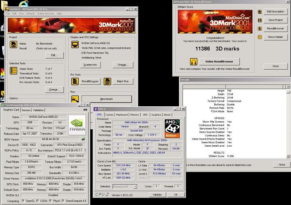The height and width of the screenshot is (205, 291).
Task: Open the Edit menu in 3DMark2001
Action: point(15,13)
